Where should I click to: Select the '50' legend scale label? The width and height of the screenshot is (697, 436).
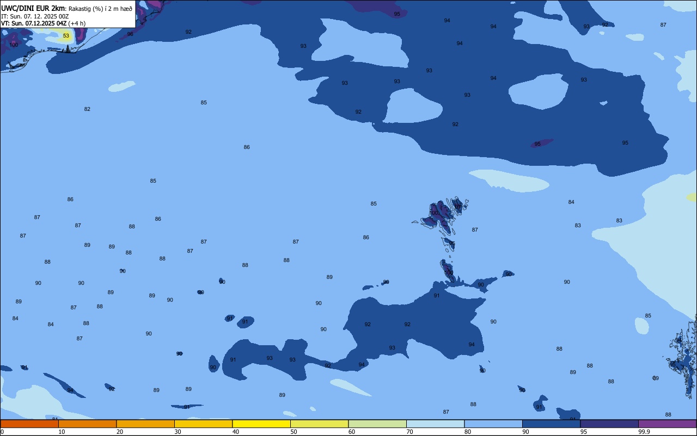(x=294, y=432)
